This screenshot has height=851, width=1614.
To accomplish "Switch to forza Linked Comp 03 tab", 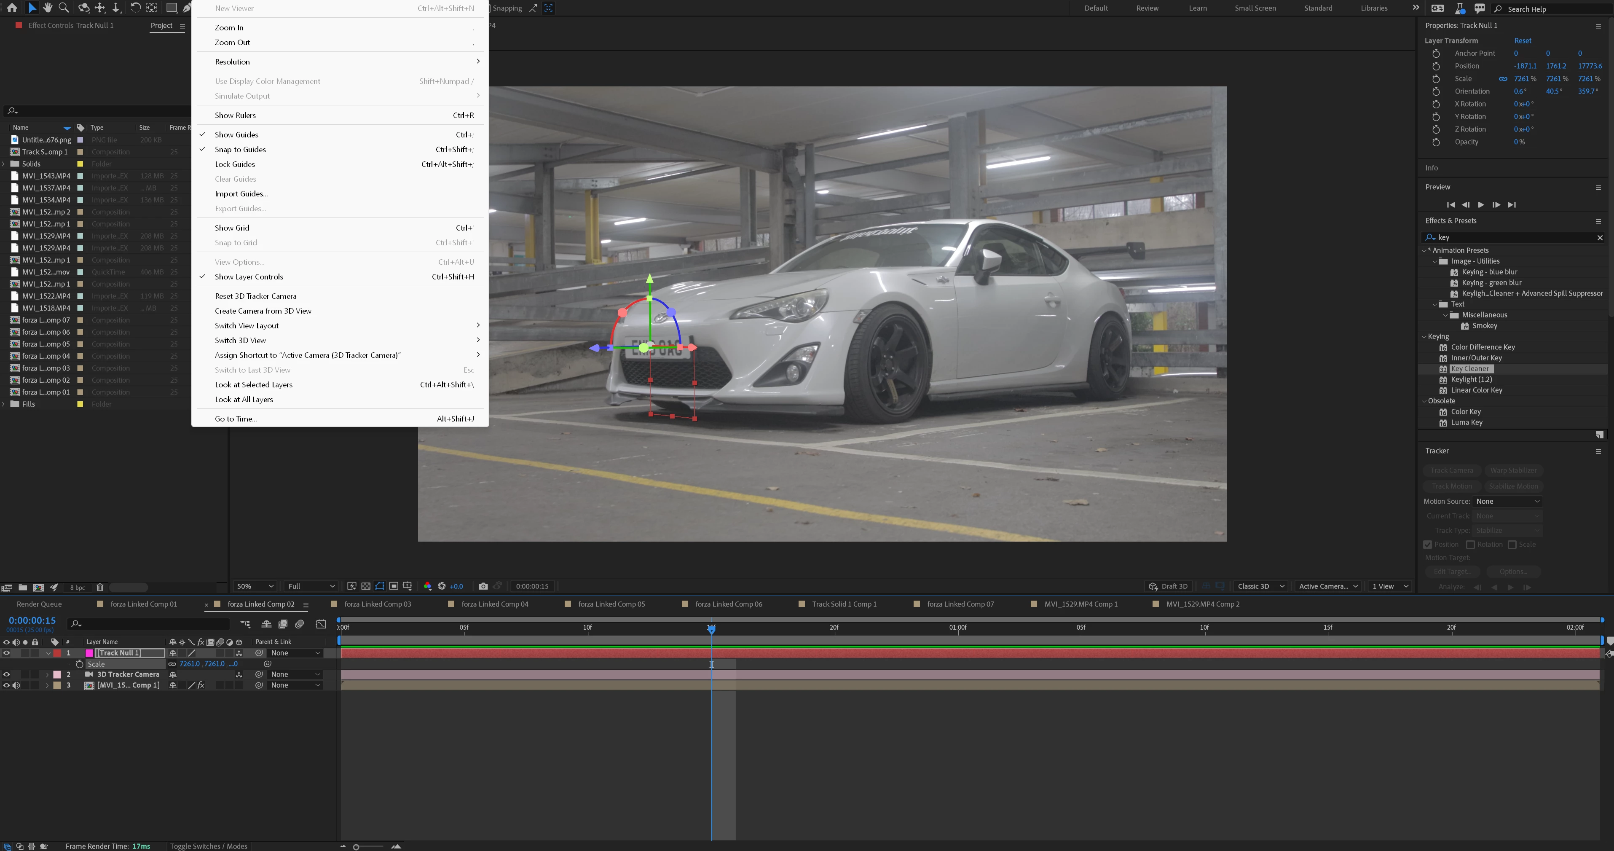I will (377, 605).
